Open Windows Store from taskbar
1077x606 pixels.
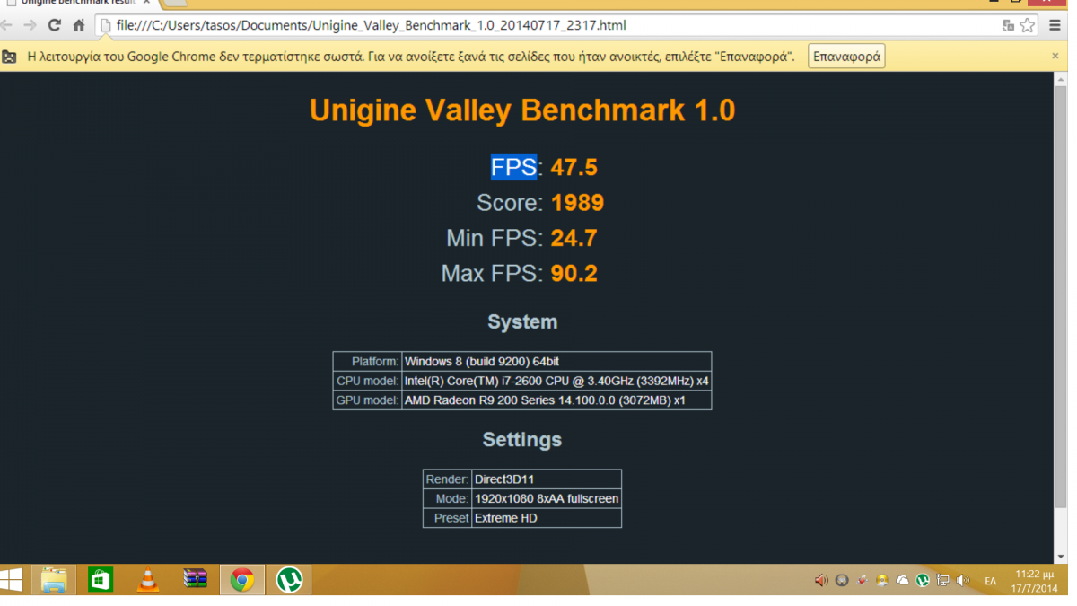point(101,580)
